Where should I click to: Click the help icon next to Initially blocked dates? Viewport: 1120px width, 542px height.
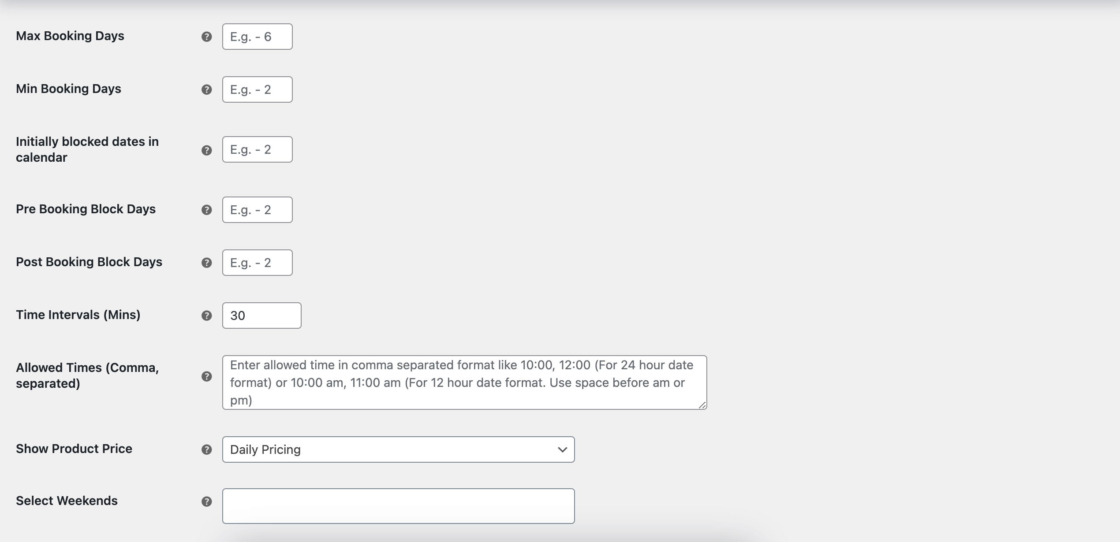click(206, 149)
